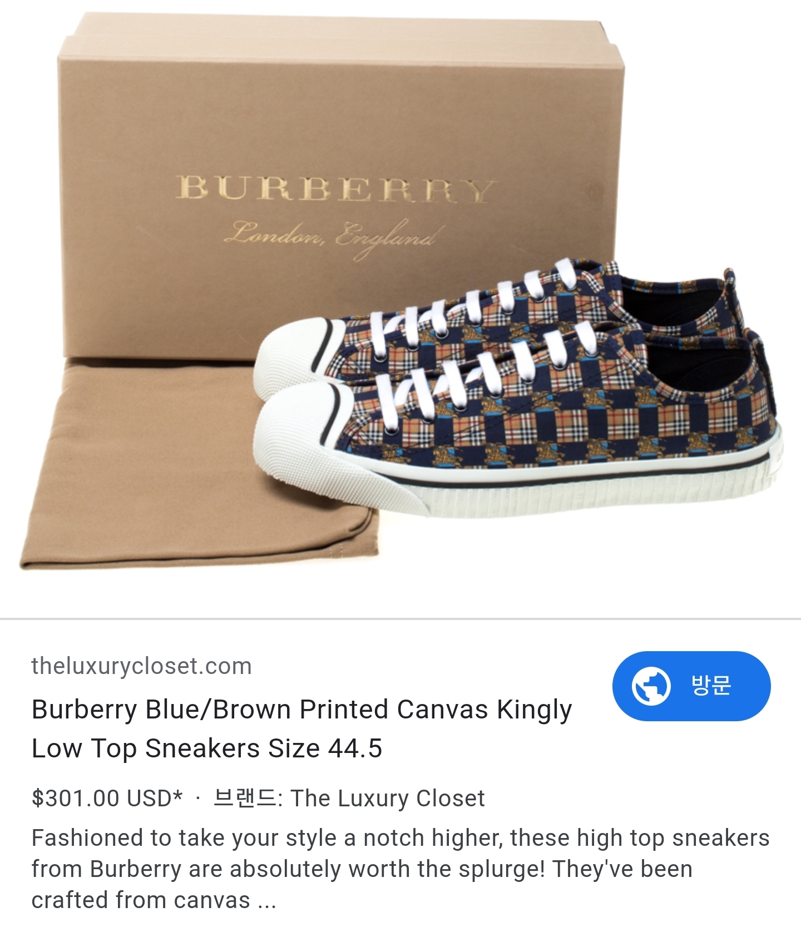The width and height of the screenshot is (801, 927).
Task: Tap the ellipsis ending the truncated description
Action: [x=267, y=901]
